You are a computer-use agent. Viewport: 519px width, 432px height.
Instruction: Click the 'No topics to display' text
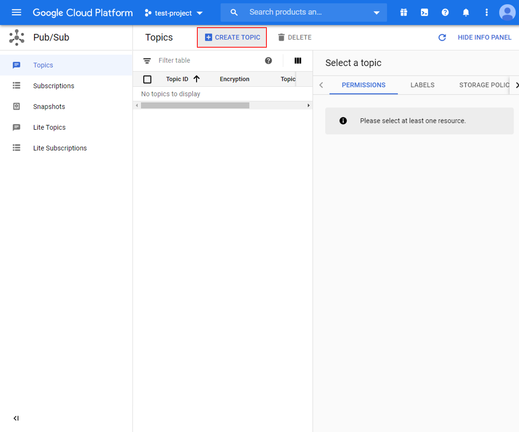click(170, 94)
